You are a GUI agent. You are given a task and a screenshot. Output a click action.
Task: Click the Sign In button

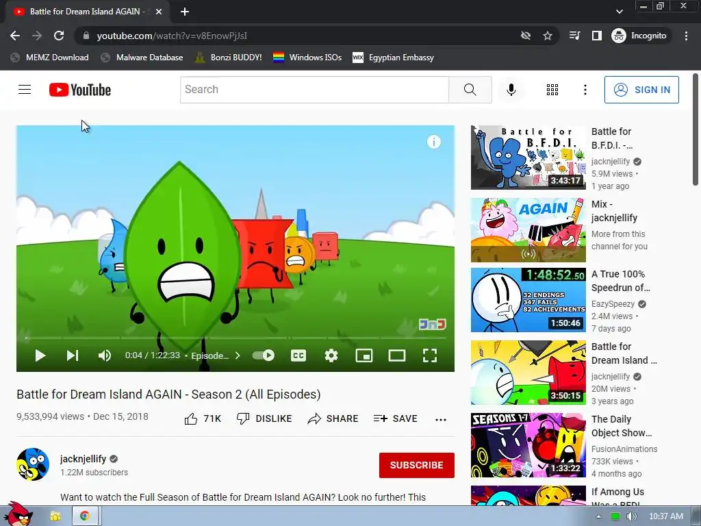(x=641, y=90)
